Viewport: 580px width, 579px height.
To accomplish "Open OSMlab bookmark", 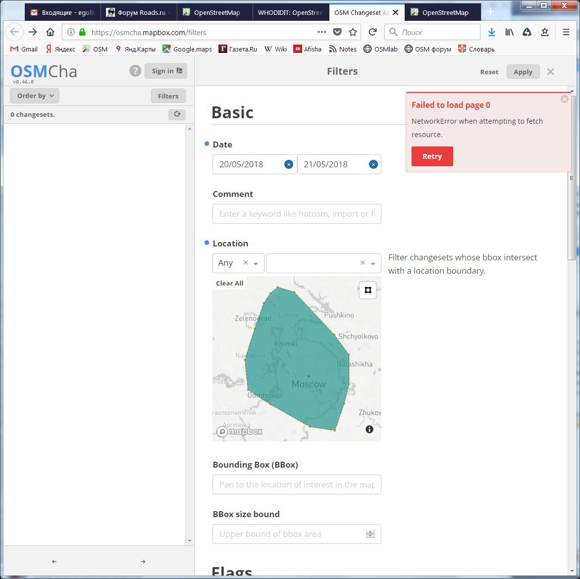I will [x=380, y=49].
